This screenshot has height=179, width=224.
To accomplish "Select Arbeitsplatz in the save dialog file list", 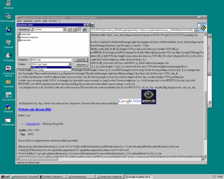I will click(x=24, y=34).
